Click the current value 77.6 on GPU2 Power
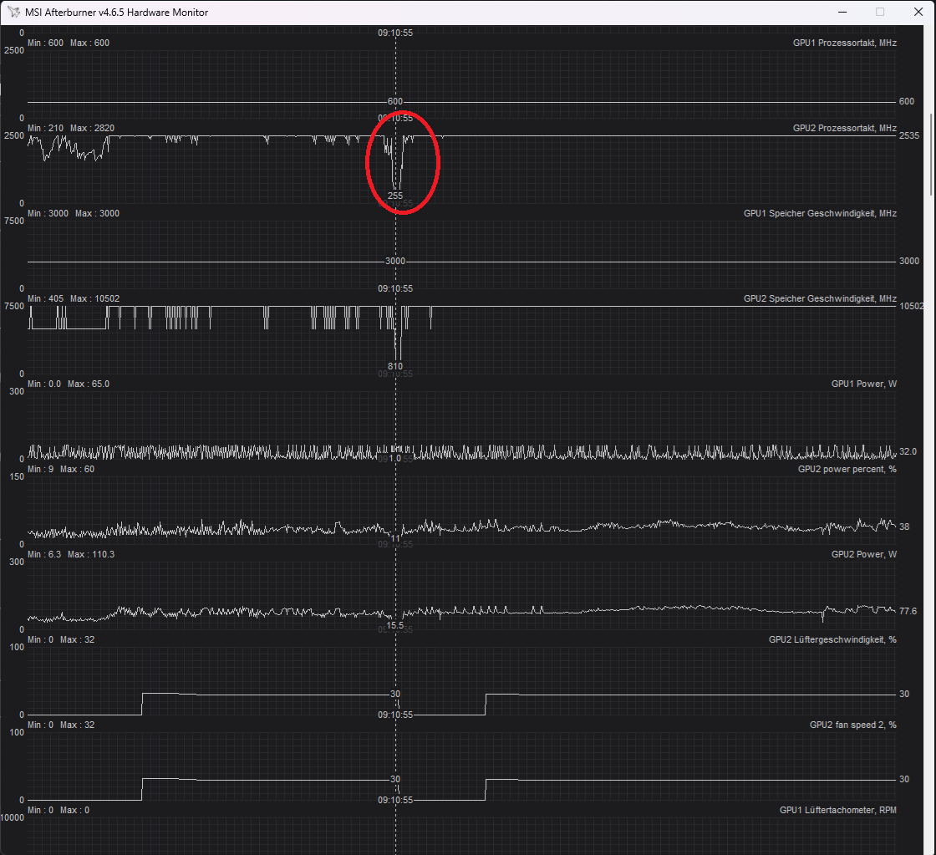Screen dimensions: 936x855 (908, 612)
